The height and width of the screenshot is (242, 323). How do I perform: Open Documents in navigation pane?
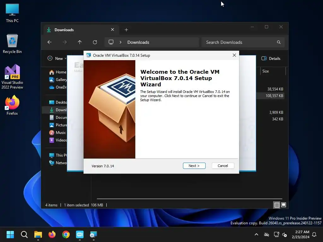pyautogui.click(x=58, y=118)
